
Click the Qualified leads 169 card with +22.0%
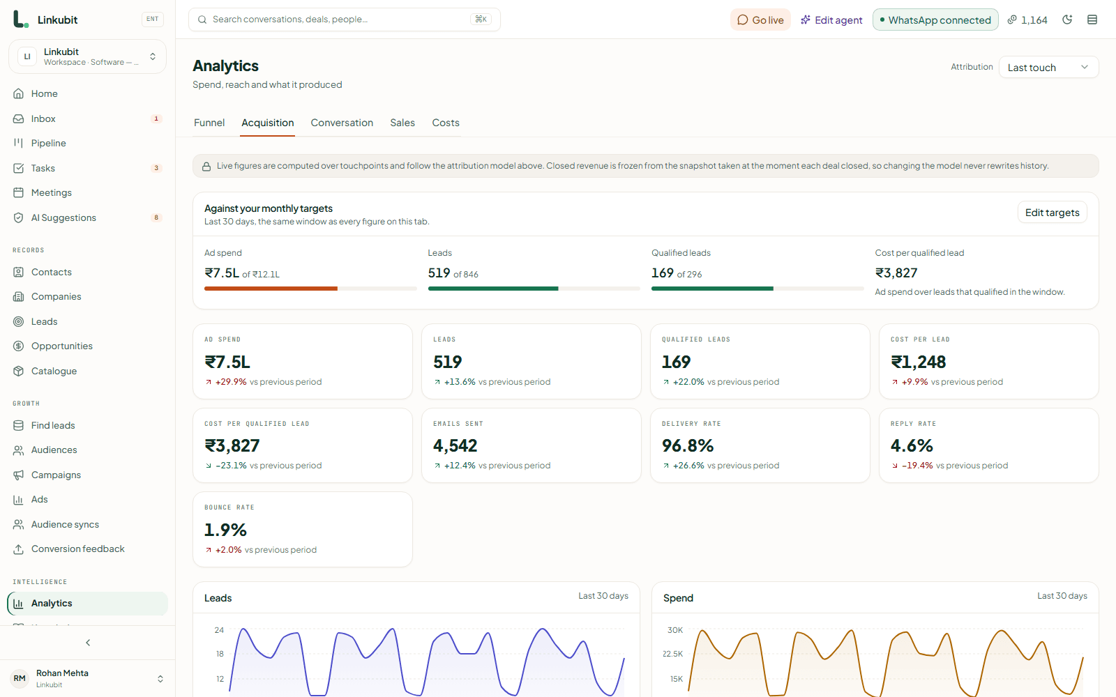(x=760, y=361)
